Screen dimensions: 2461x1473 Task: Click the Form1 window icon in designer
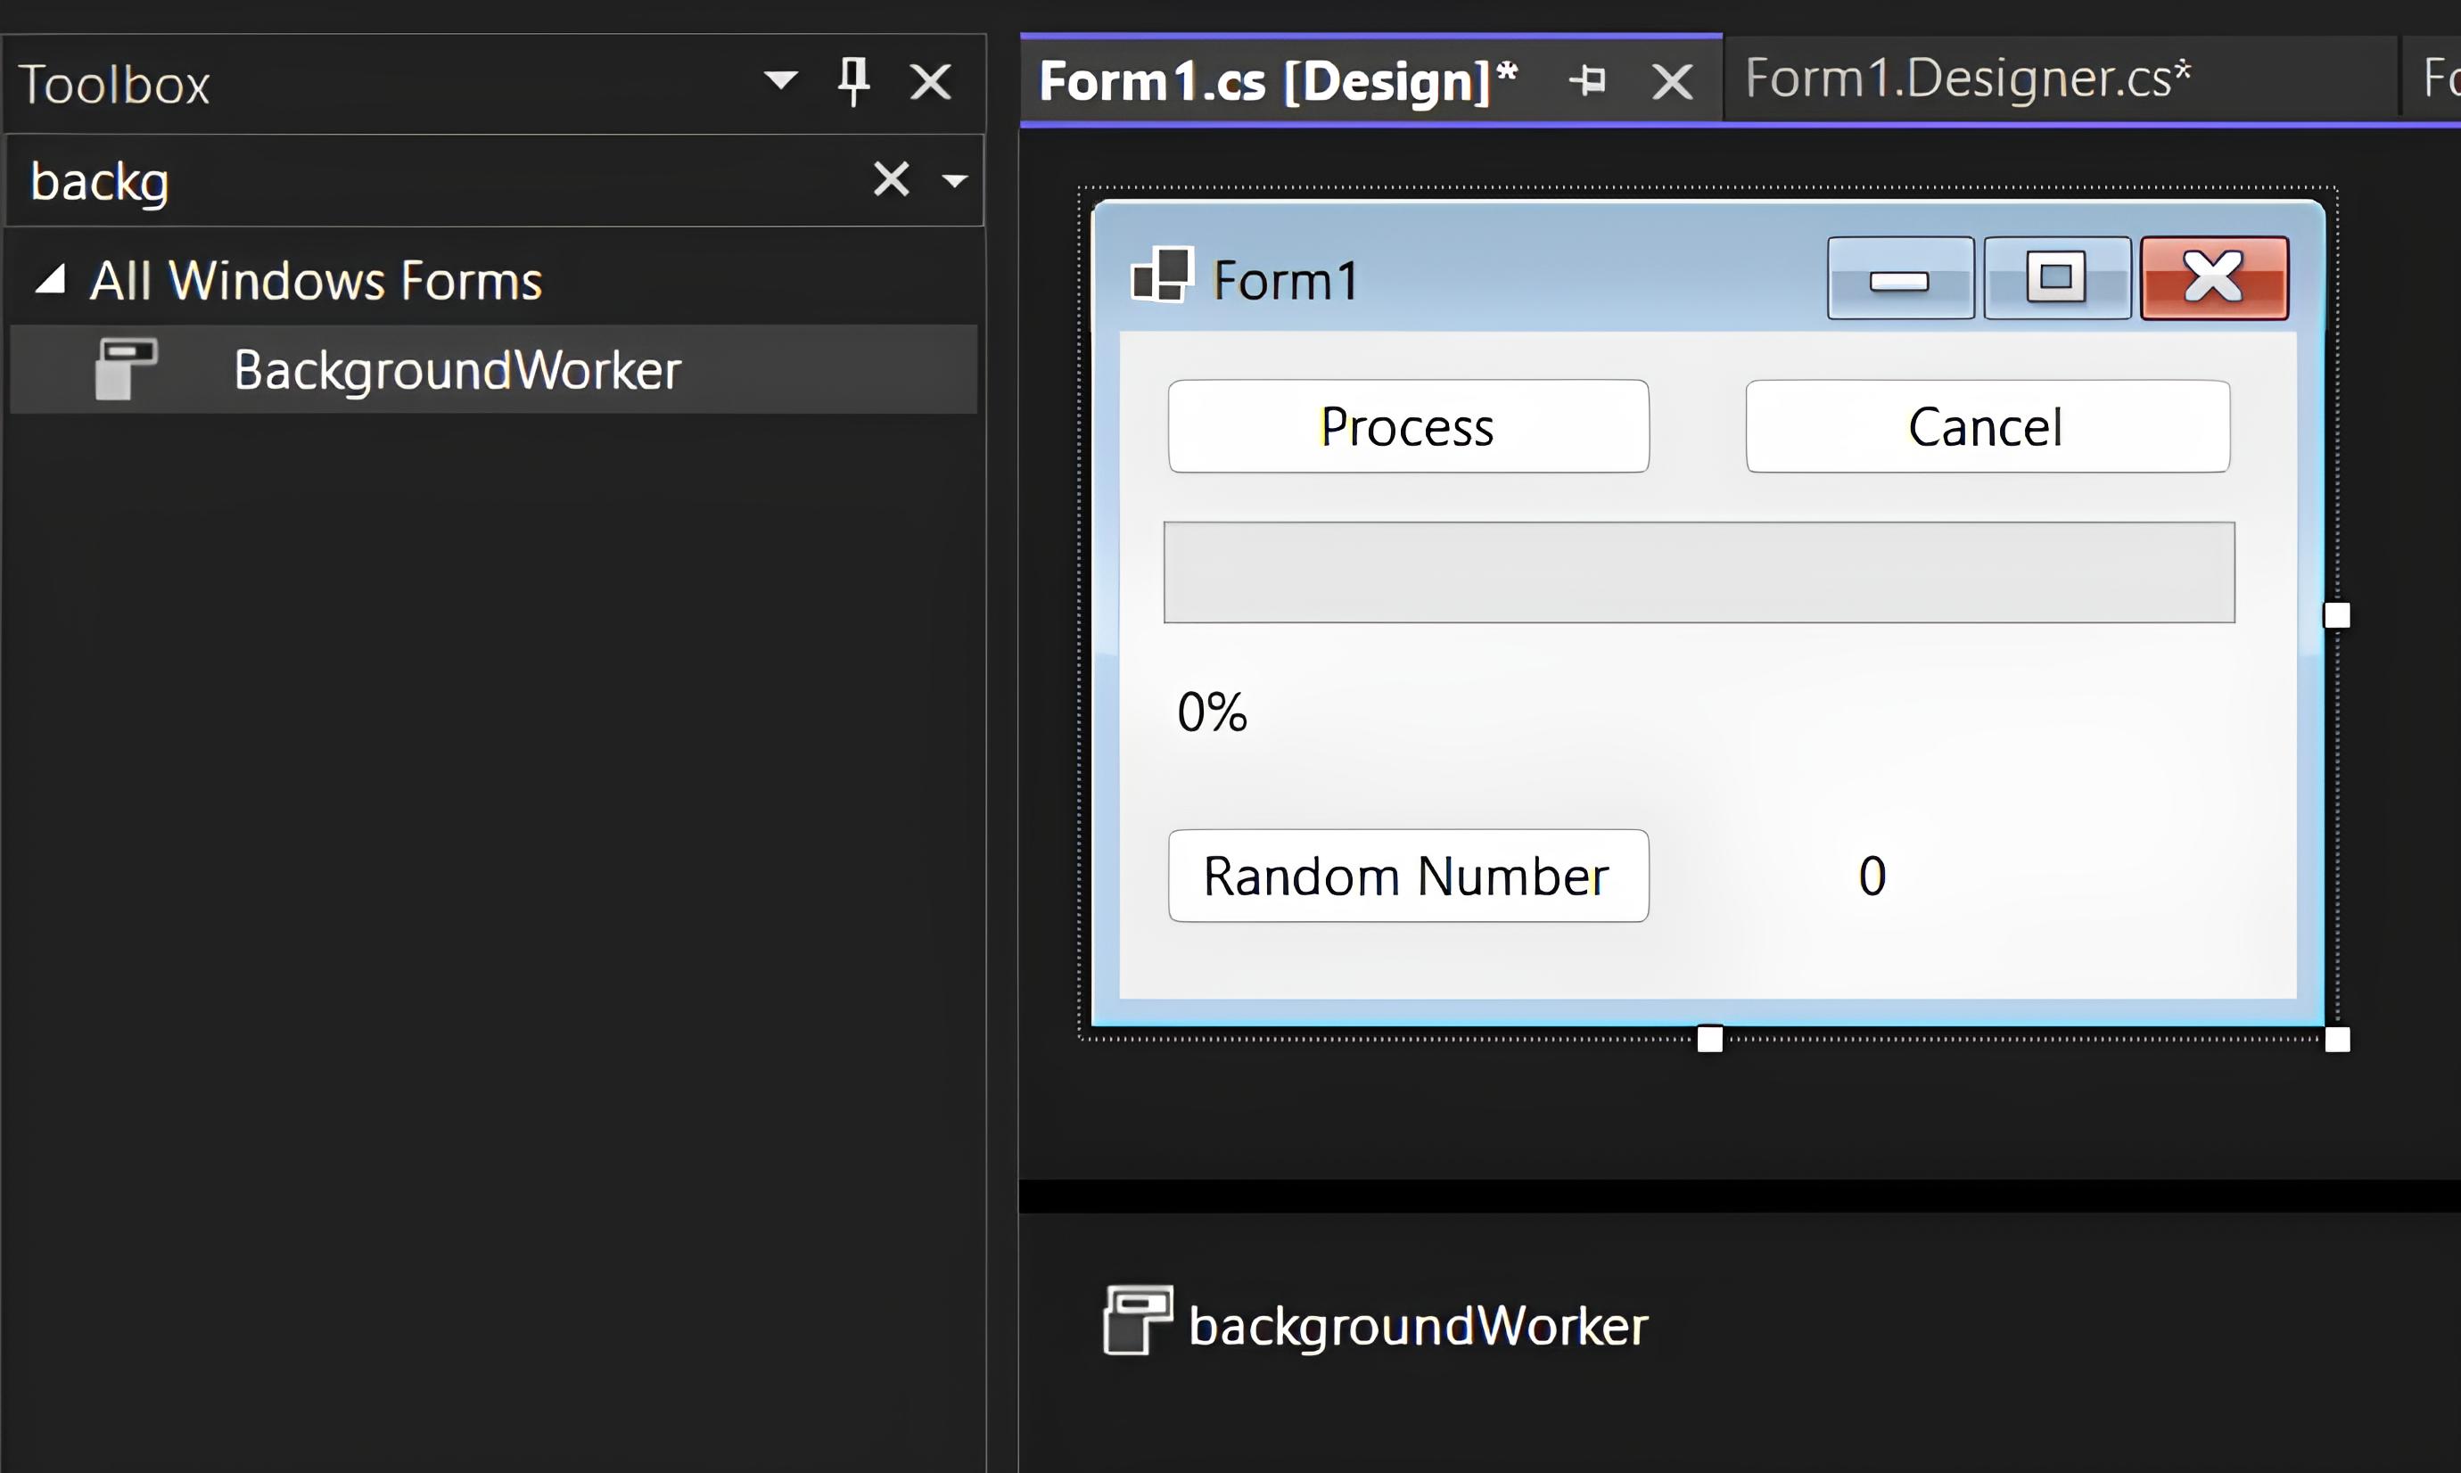(x=1162, y=275)
